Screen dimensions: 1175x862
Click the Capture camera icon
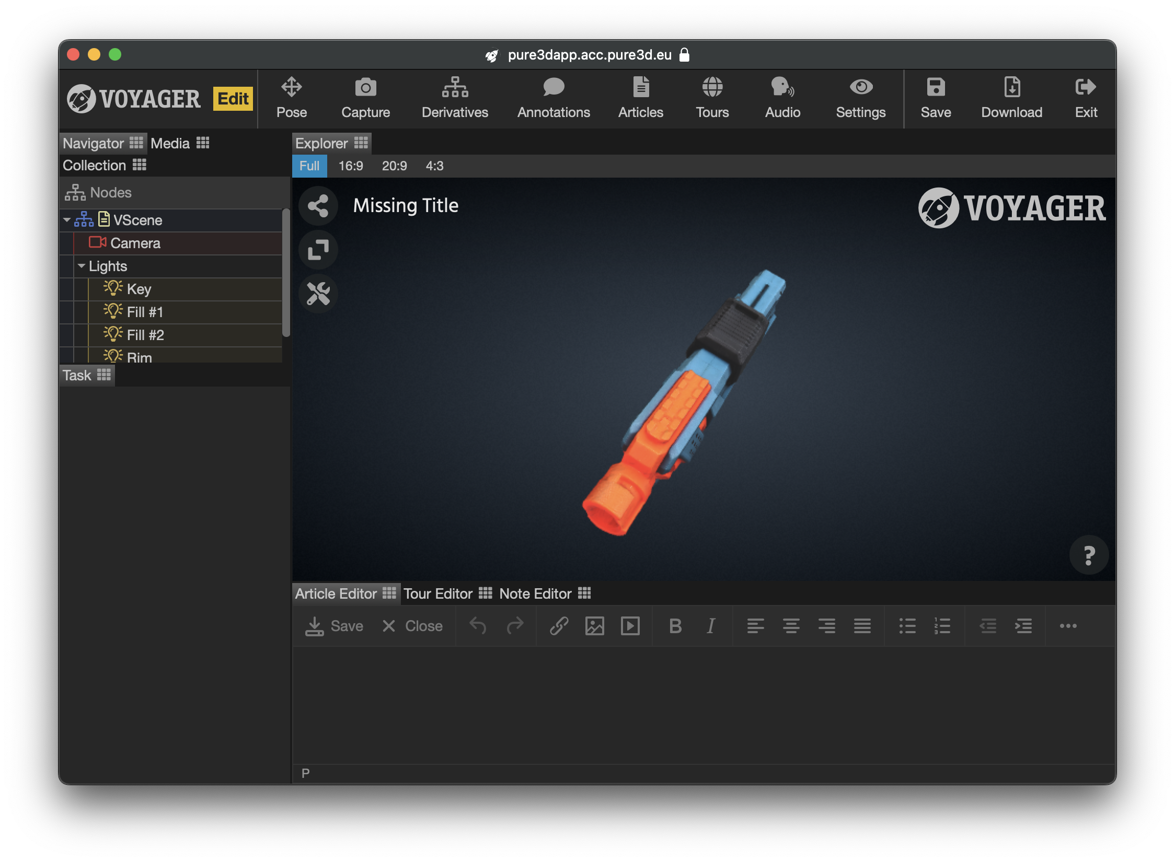[x=365, y=88]
